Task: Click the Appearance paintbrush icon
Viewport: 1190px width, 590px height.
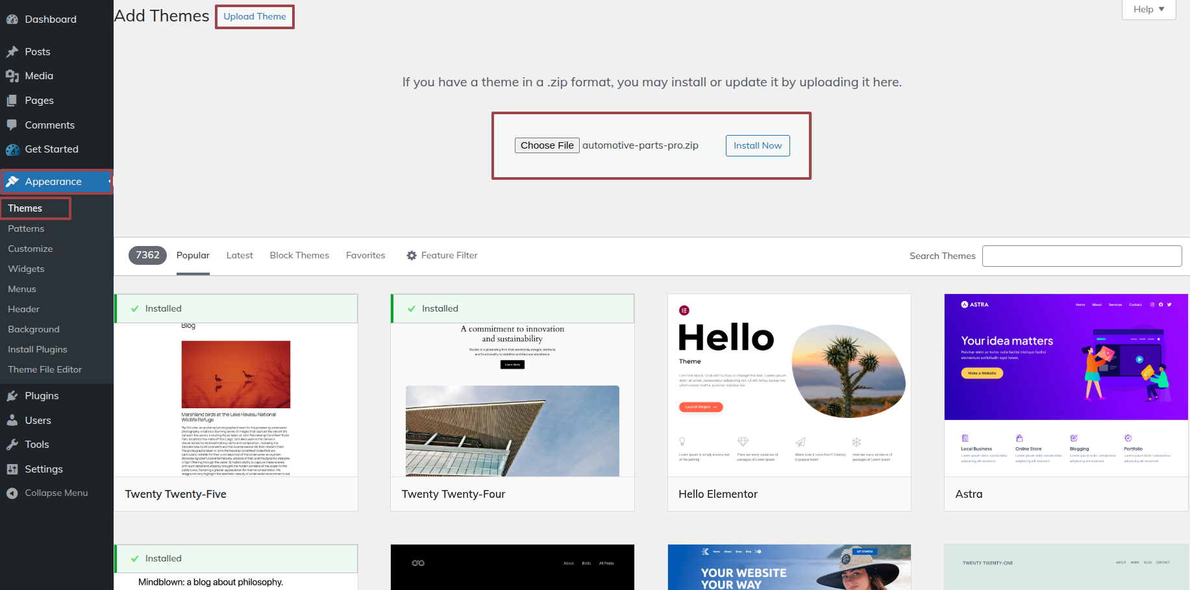Action: [x=12, y=182]
